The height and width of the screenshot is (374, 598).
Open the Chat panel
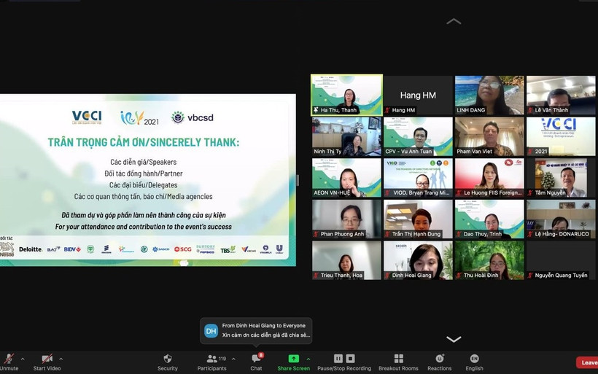(x=256, y=359)
